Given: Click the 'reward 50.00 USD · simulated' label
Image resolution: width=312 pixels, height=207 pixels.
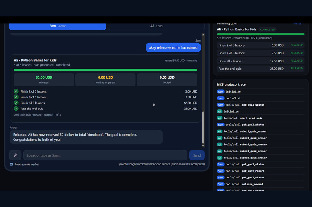Looking at the screenshot, I should pyautogui.click(x=181, y=61).
